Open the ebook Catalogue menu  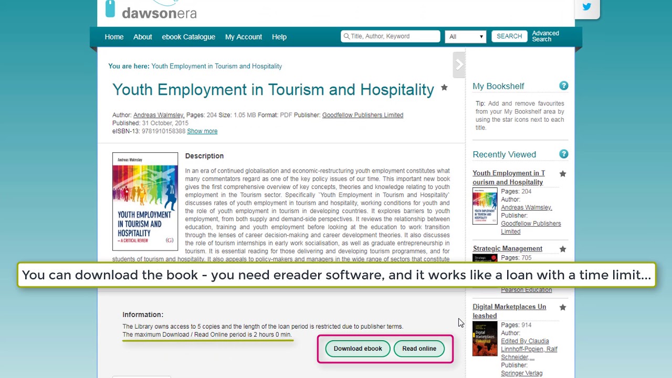pyautogui.click(x=188, y=37)
